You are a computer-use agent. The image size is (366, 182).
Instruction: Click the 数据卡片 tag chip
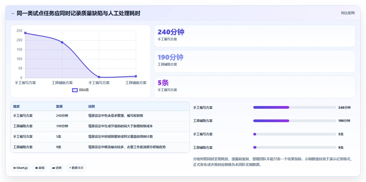tap(76, 168)
